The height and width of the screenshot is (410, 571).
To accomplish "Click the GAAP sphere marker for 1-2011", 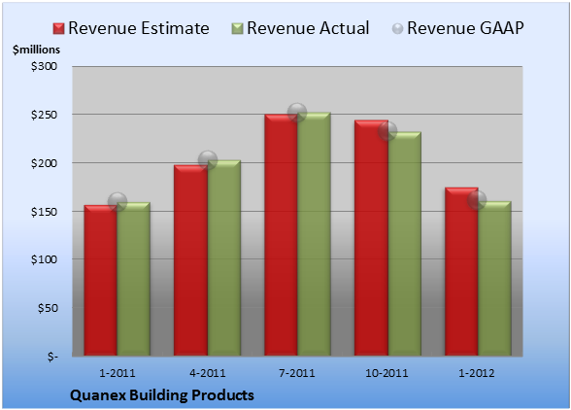I will point(118,201).
